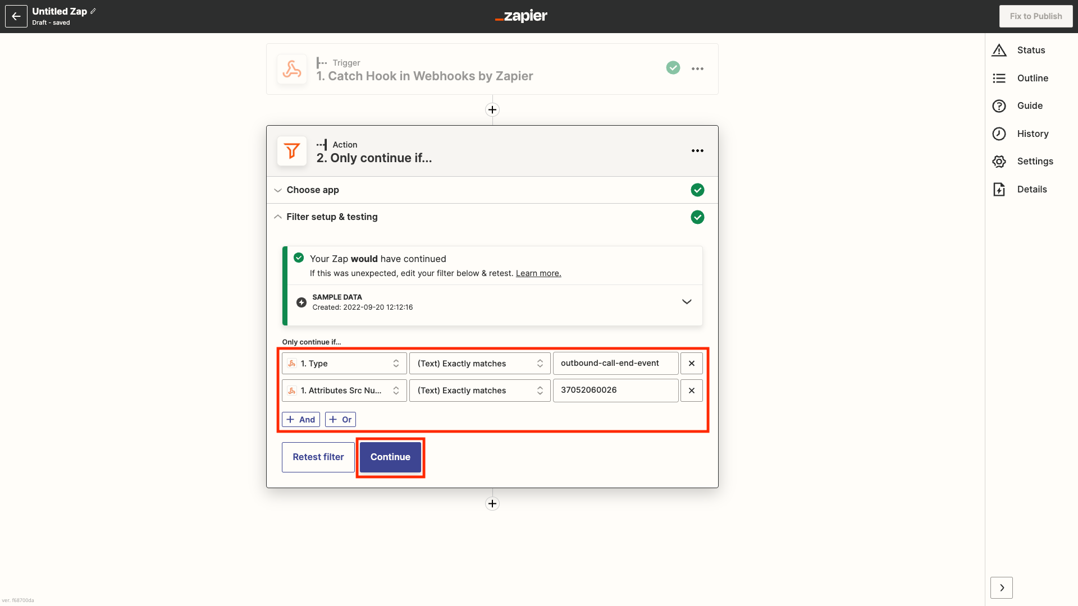This screenshot has width=1078, height=606.
Task: Click History clock icon
Action: 999,134
